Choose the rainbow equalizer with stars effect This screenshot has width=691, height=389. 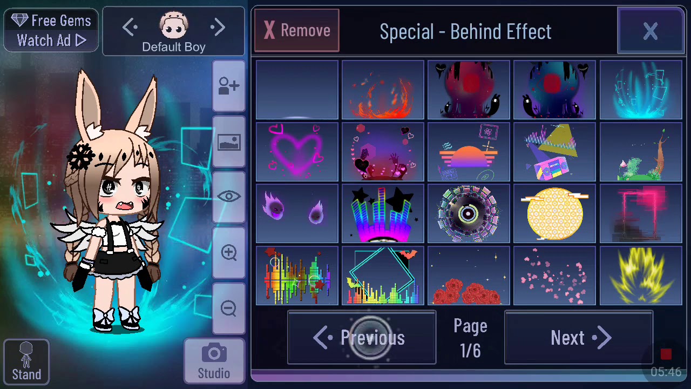pos(383,213)
